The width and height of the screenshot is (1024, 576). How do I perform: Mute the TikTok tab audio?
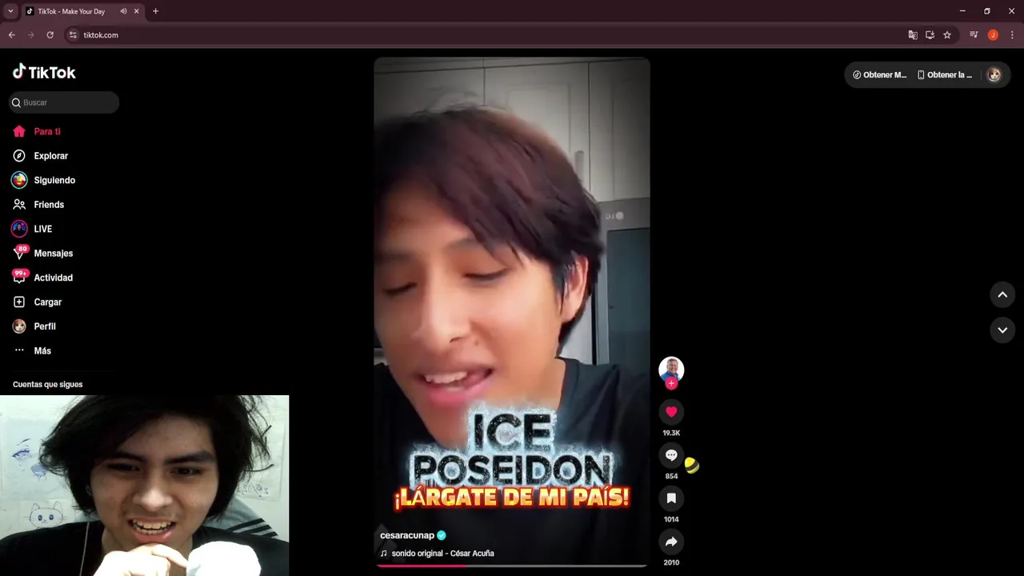(123, 11)
